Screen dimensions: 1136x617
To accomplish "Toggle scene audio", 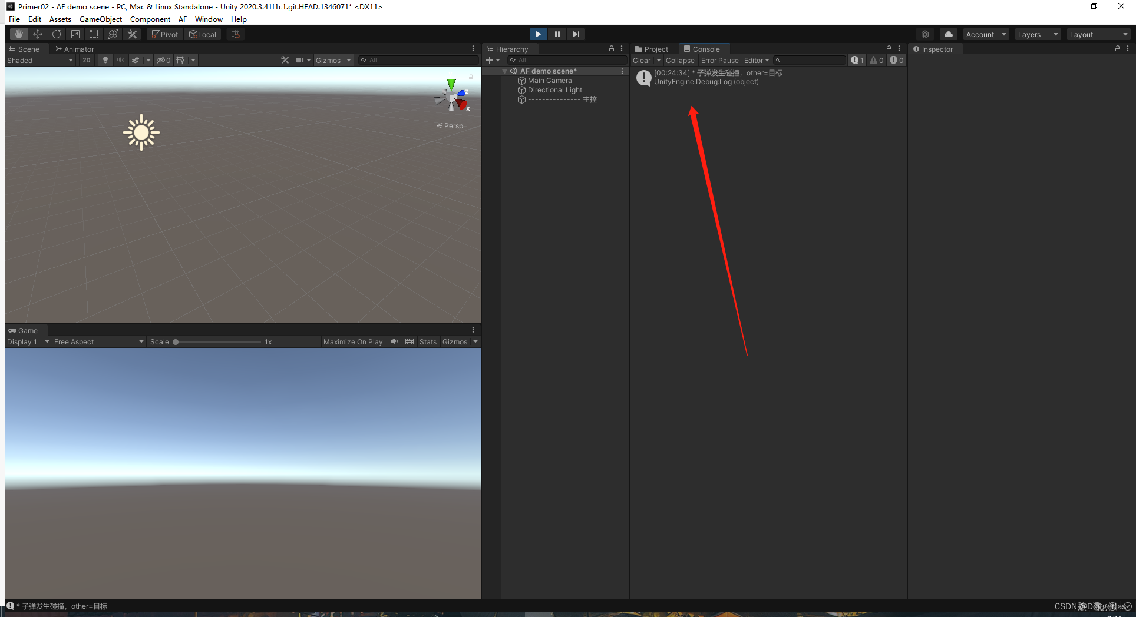I will pyautogui.click(x=121, y=60).
